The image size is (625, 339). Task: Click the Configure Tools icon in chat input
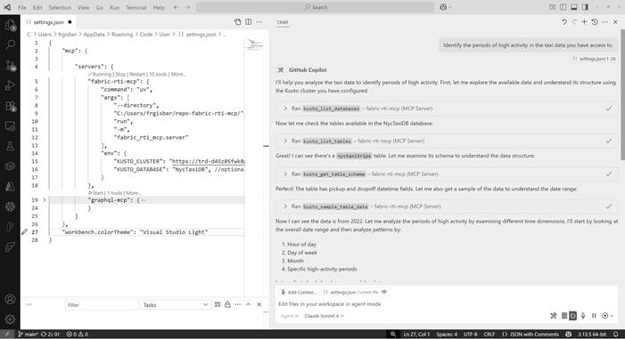click(554, 316)
